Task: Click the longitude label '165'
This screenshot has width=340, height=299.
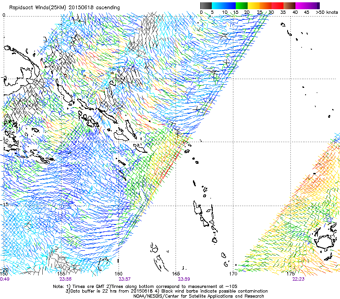Action: point(176,274)
